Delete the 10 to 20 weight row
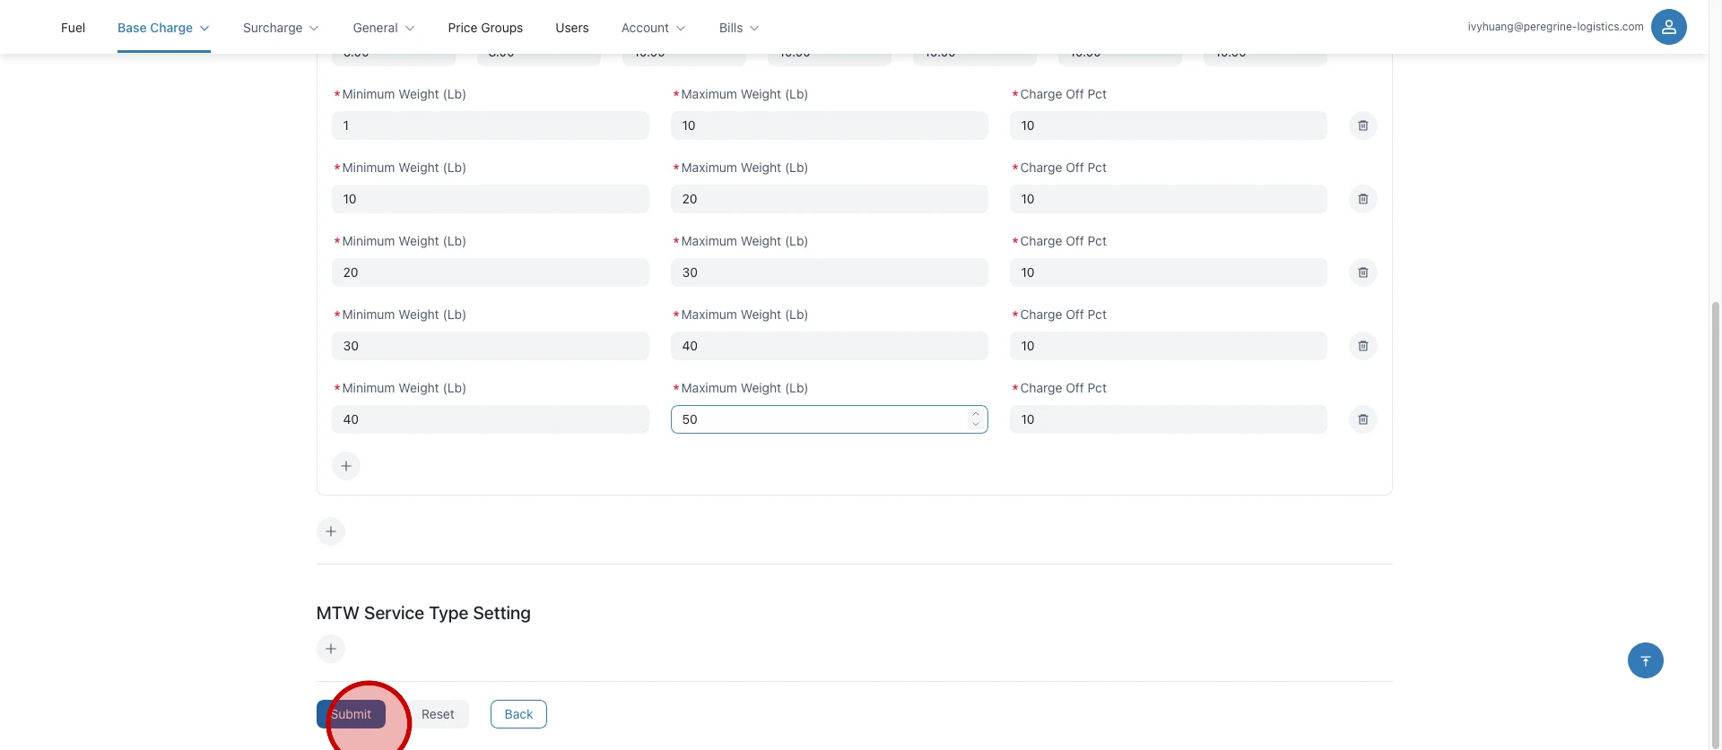 [x=1362, y=199]
